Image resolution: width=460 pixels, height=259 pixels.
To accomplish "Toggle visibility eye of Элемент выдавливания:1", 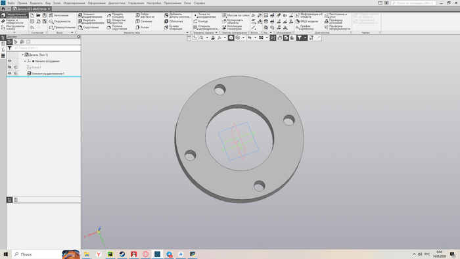I will point(10,74).
